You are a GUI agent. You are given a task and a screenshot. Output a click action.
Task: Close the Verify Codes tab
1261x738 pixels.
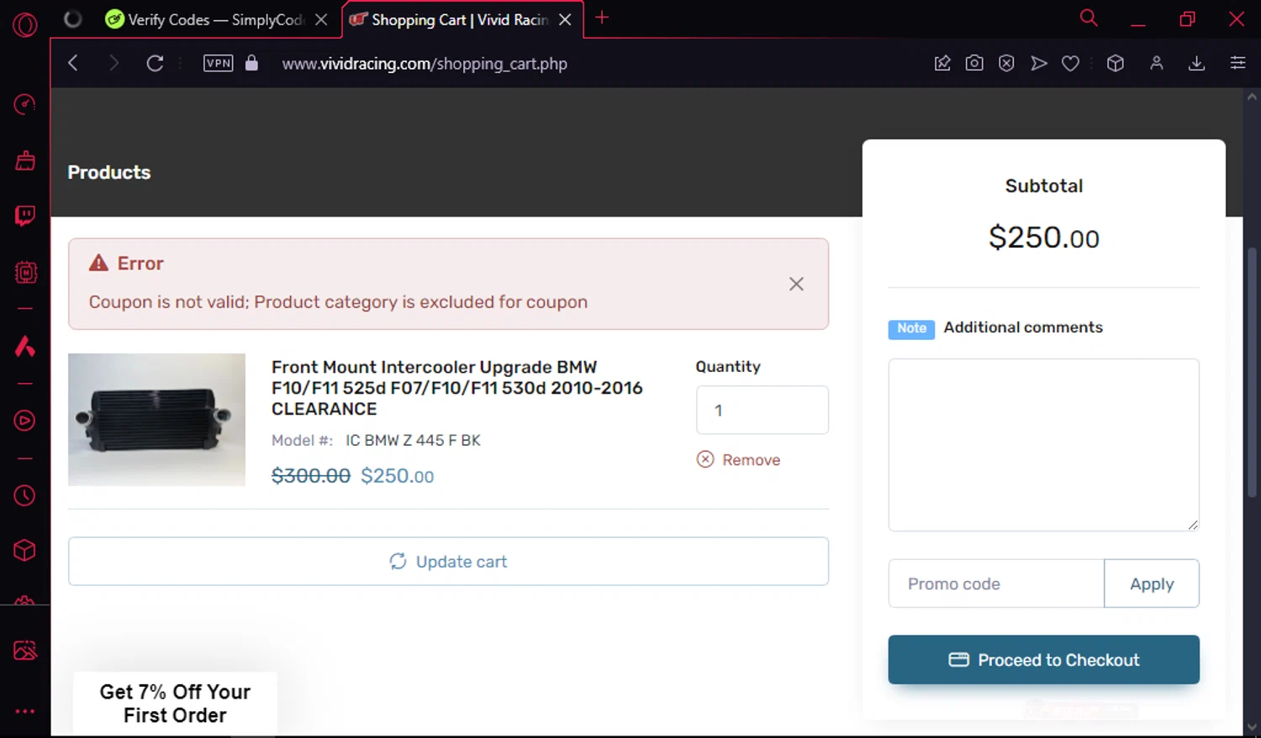[321, 19]
